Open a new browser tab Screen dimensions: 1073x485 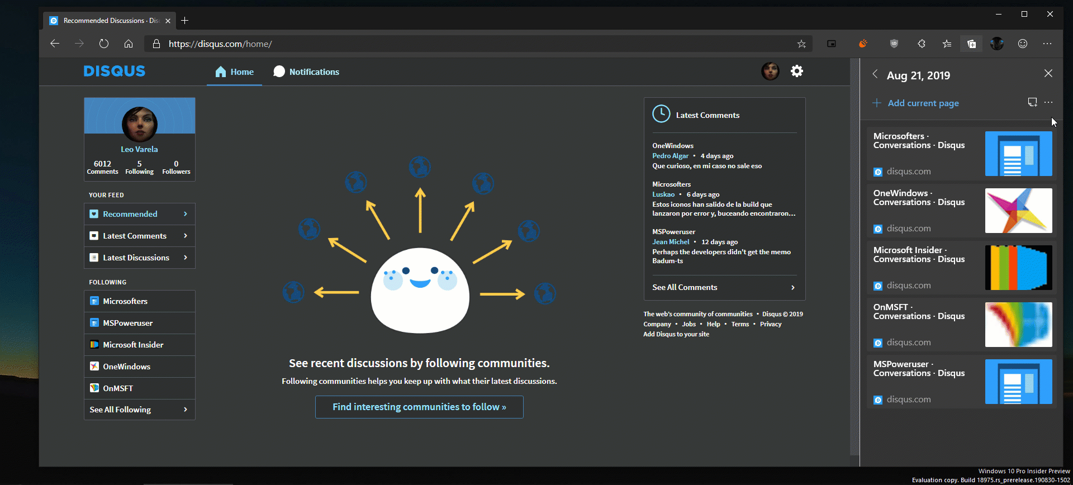tap(185, 21)
